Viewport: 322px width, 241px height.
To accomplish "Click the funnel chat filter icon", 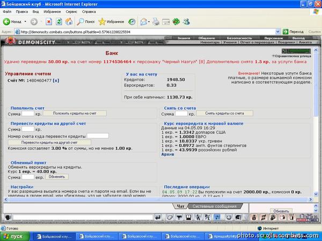I will (179, 217).
